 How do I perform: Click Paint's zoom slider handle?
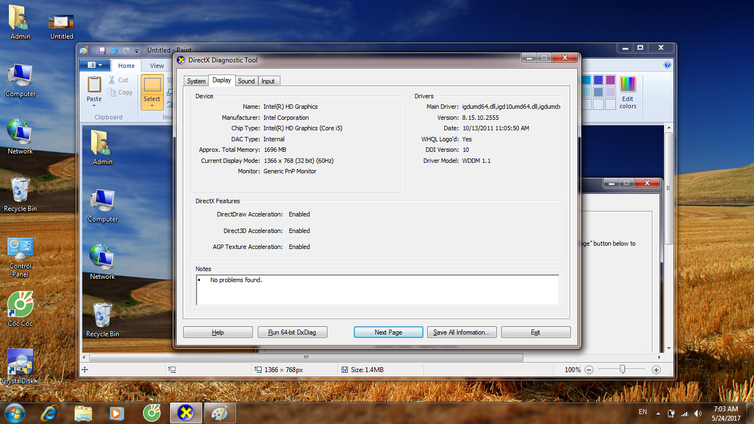(x=622, y=369)
